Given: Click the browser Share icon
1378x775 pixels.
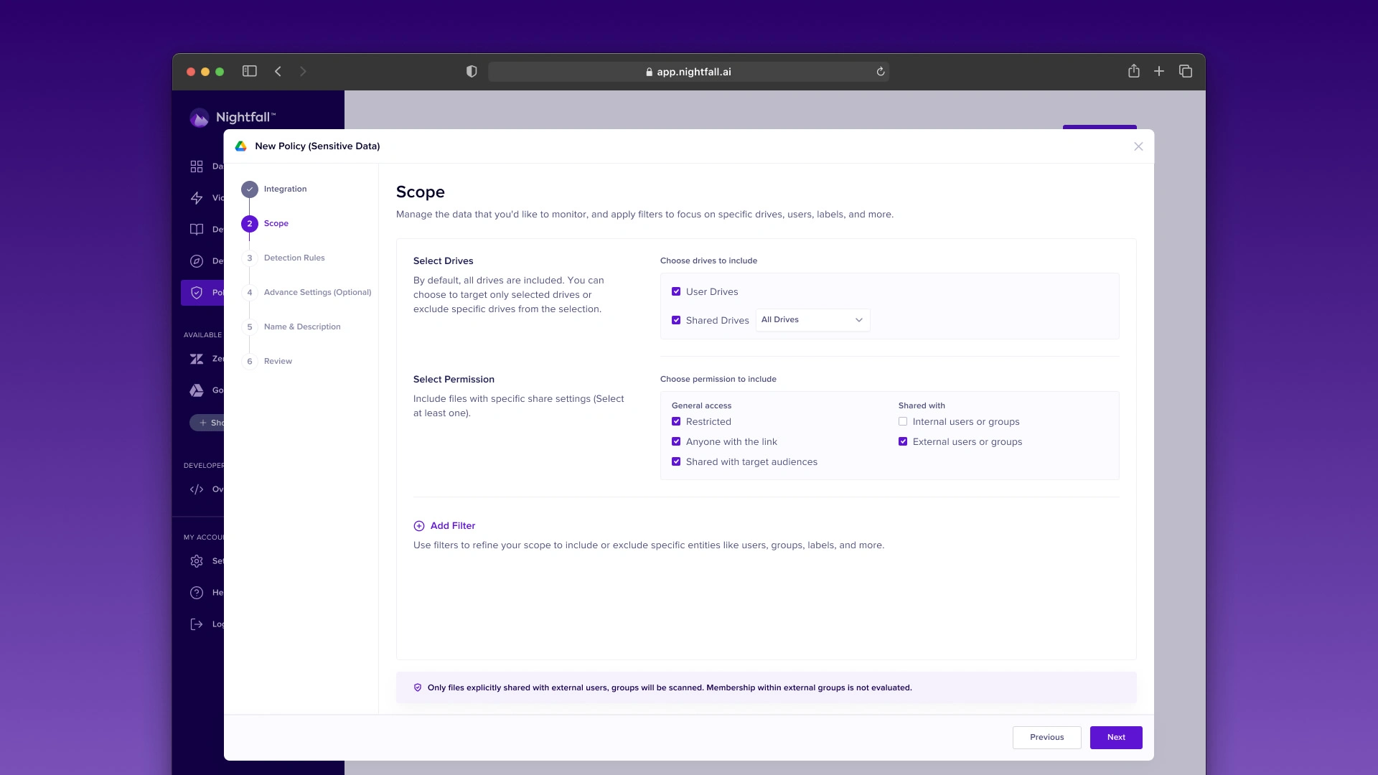Looking at the screenshot, I should [1133, 71].
